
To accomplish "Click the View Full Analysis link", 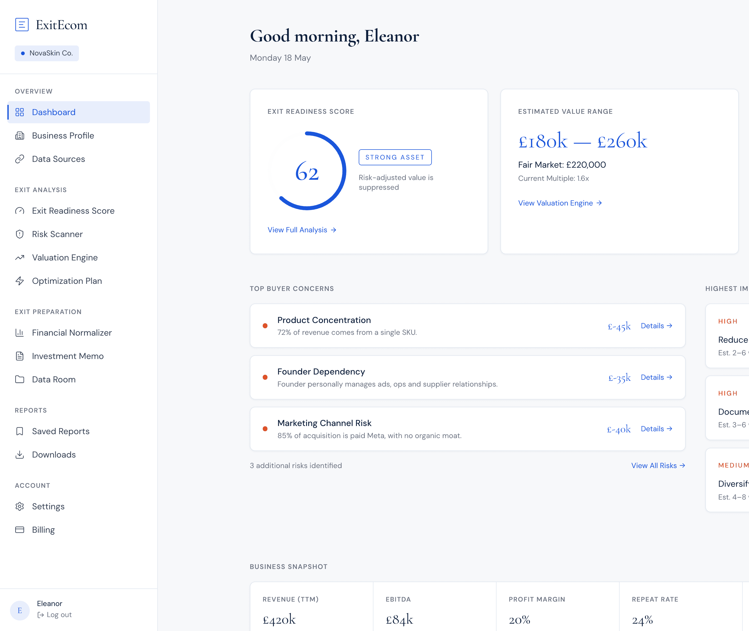I will [302, 230].
